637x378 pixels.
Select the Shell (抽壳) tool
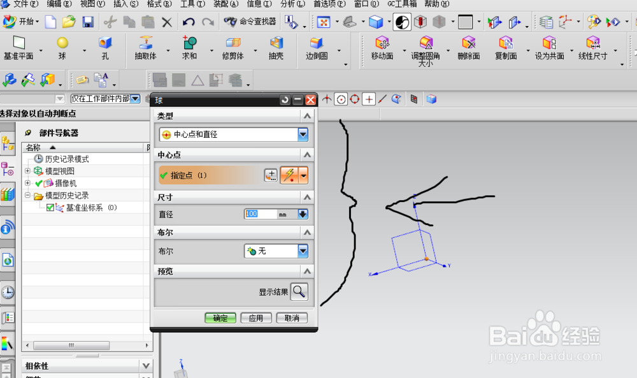(x=276, y=48)
